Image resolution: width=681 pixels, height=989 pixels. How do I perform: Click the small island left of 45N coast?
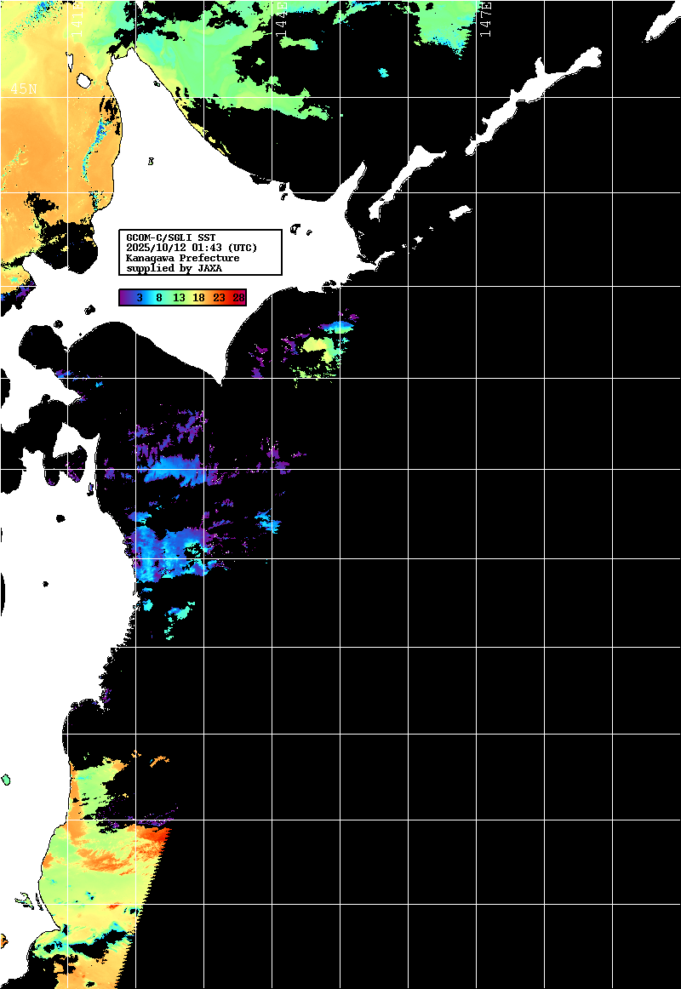click(84, 81)
